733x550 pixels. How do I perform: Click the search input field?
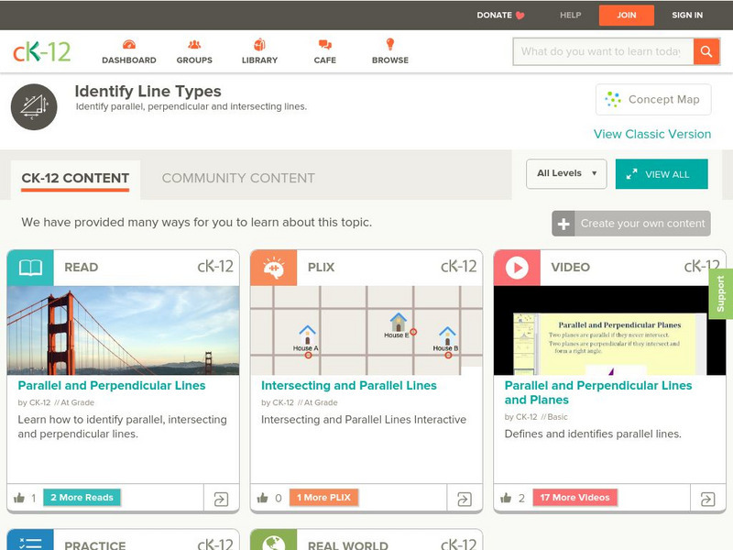click(603, 51)
